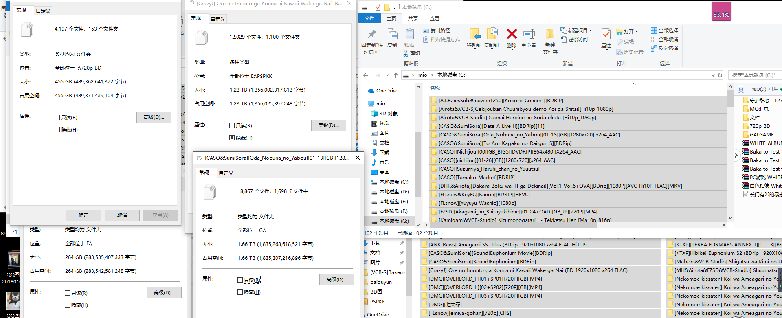Image resolution: width=782 pixels, height=318 pixels.
Task: Click the chevron after mio in address bar
Action: [432, 75]
